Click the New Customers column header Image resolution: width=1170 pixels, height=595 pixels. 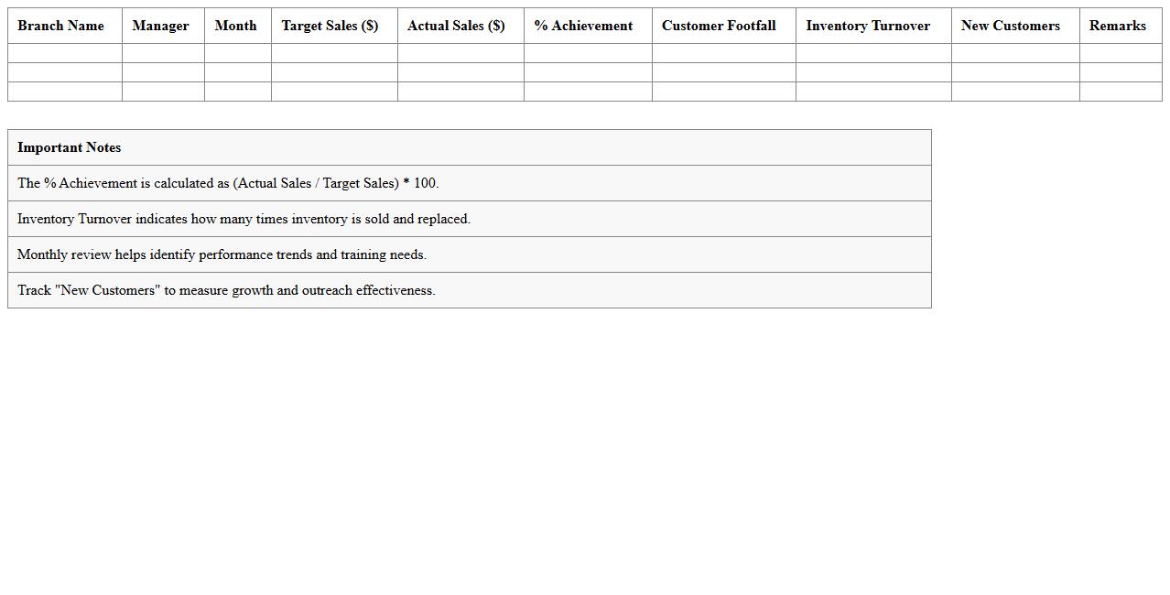1011,26
